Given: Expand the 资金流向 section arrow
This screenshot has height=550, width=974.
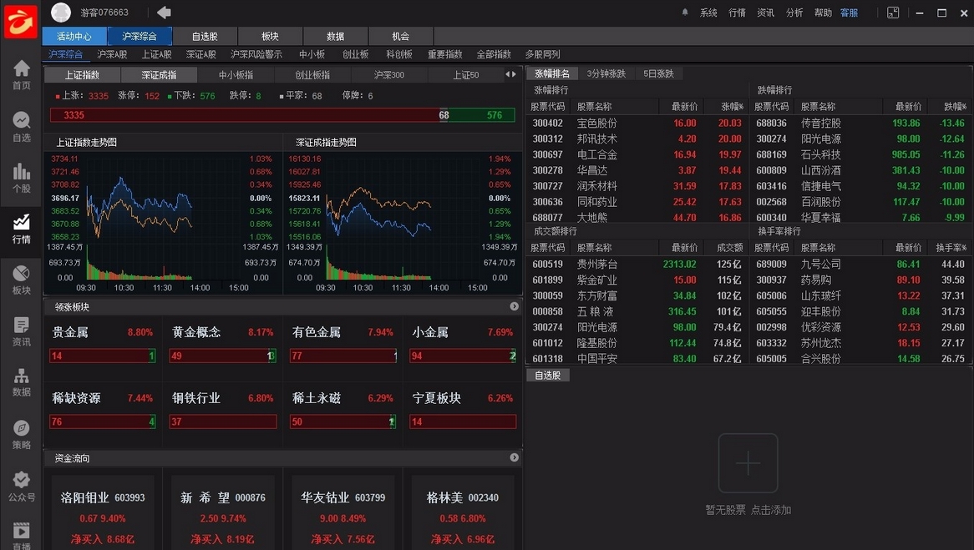Looking at the screenshot, I should point(514,457).
